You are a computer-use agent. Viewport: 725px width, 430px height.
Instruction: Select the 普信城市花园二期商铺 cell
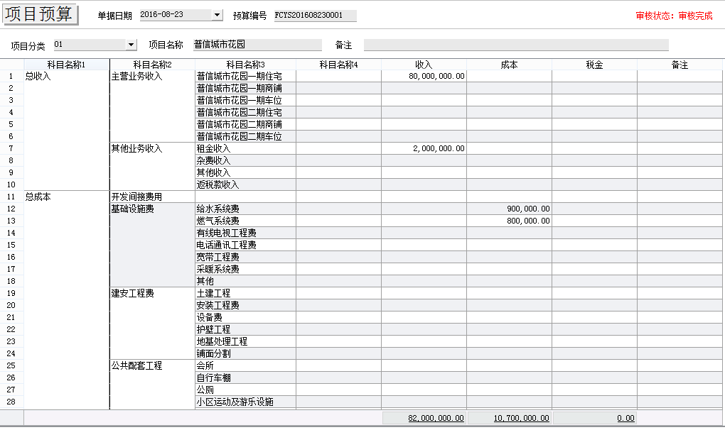pos(245,124)
